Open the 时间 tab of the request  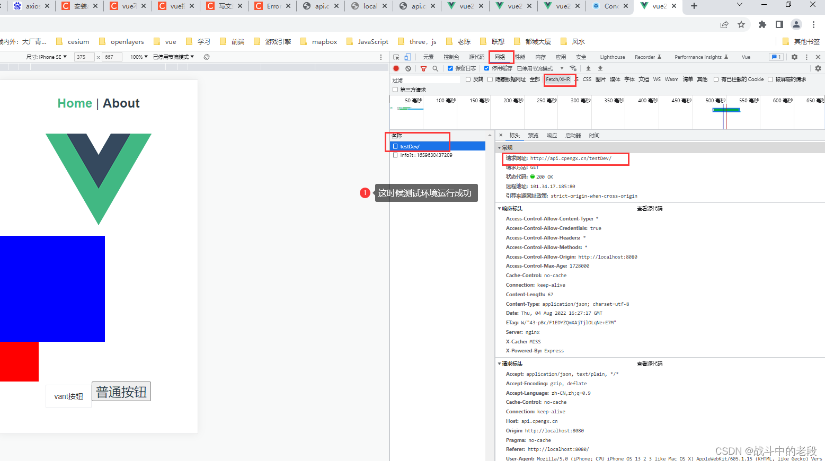click(x=595, y=136)
